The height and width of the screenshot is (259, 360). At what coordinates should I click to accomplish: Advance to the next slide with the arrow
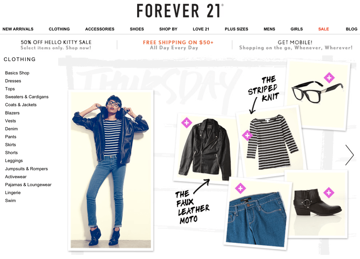click(350, 155)
